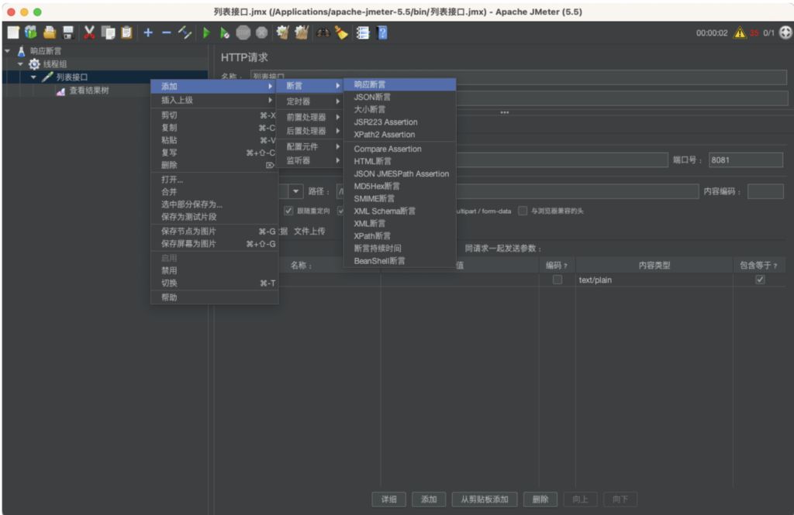The height and width of the screenshot is (515, 794).
Task: Click the Shutdown test icon
Action: click(x=261, y=33)
